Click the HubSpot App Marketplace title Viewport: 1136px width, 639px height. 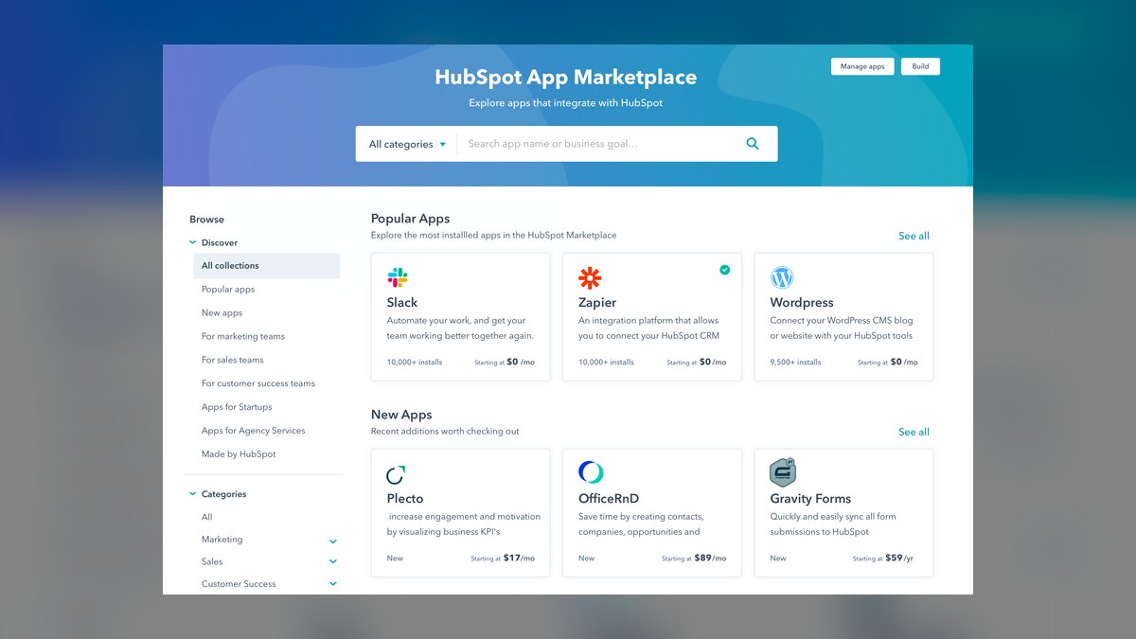566,78
